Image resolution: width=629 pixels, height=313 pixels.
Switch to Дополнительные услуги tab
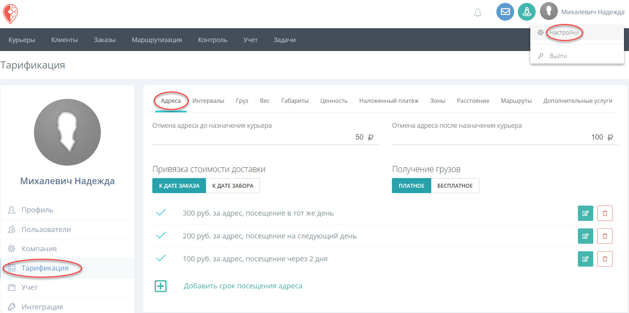[x=578, y=101]
